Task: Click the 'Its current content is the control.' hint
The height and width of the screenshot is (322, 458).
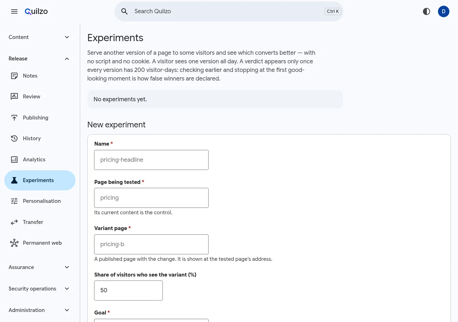Action: click(x=133, y=213)
